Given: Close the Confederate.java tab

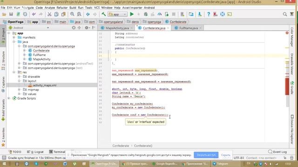Looking at the screenshot, I should pyautogui.click(x=168, y=28).
